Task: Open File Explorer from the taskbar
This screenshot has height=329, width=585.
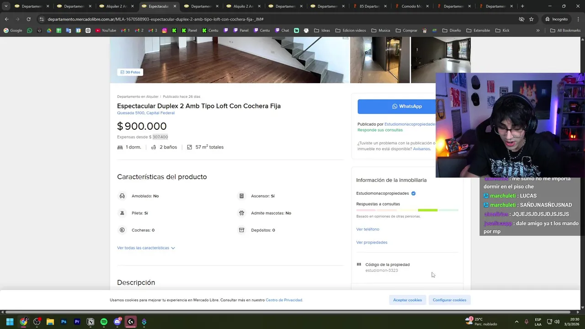Action: [50, 322]
